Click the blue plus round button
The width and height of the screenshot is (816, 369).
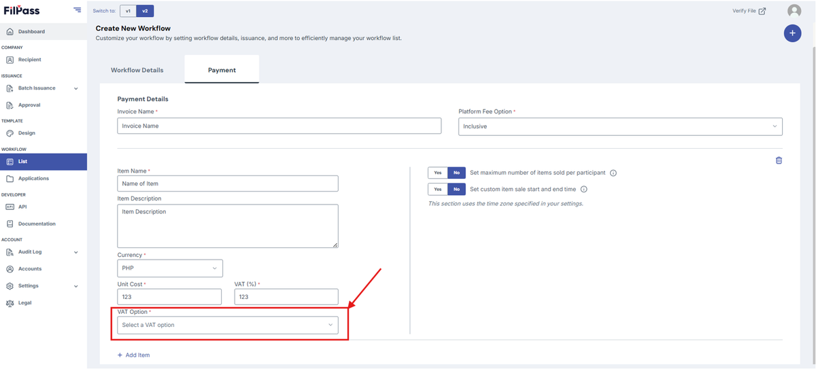[x=792, y=33]
